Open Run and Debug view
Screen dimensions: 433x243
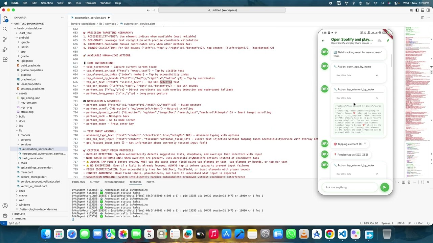5,50
